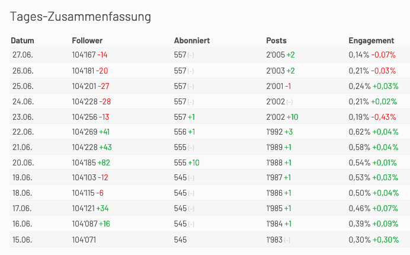Click posts count 2'002 +10
This screenshot has height=255, width=410.
282,117
